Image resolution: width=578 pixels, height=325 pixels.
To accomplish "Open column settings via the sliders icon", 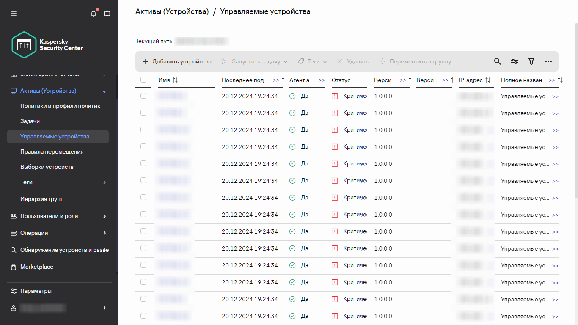I will 514,61.
